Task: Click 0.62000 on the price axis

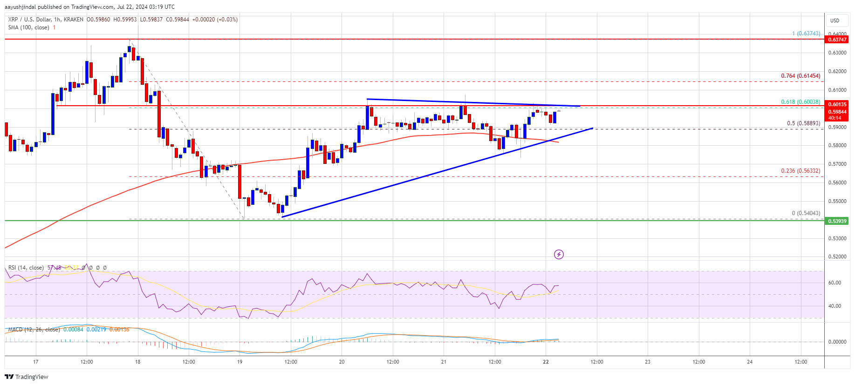Action: point(837,71)
